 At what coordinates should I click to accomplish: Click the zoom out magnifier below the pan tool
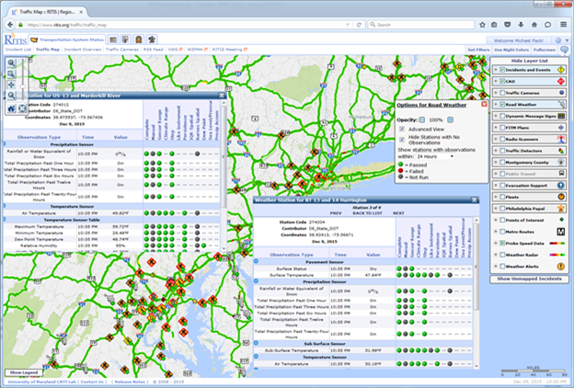click(11, 96)
